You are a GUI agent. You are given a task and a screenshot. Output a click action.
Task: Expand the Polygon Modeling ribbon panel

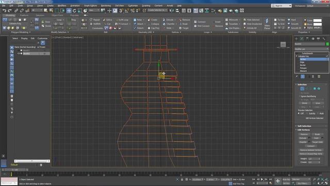pos(21,32)
